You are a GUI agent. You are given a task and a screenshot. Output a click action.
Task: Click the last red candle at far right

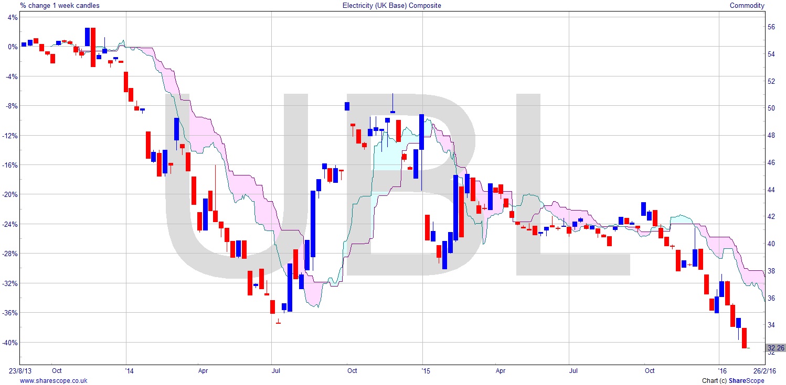[x=744, y=338]
